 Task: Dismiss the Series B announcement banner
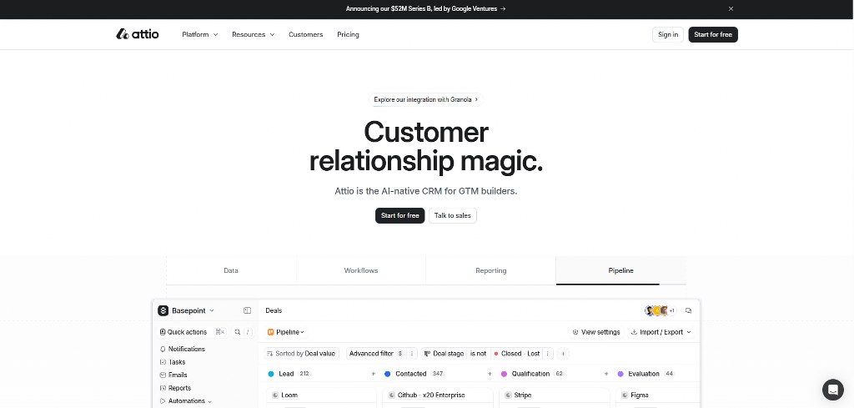click(x=731, y=8)
